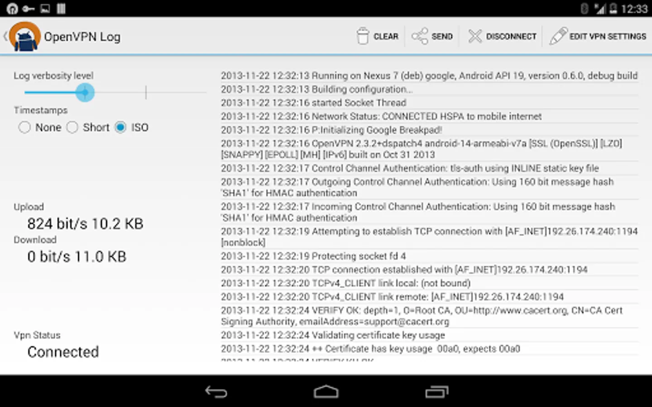Tap the 'Protecting socket fd 4' log entry
This screenshot has height=407, width=652.
(x=429, y=256)
